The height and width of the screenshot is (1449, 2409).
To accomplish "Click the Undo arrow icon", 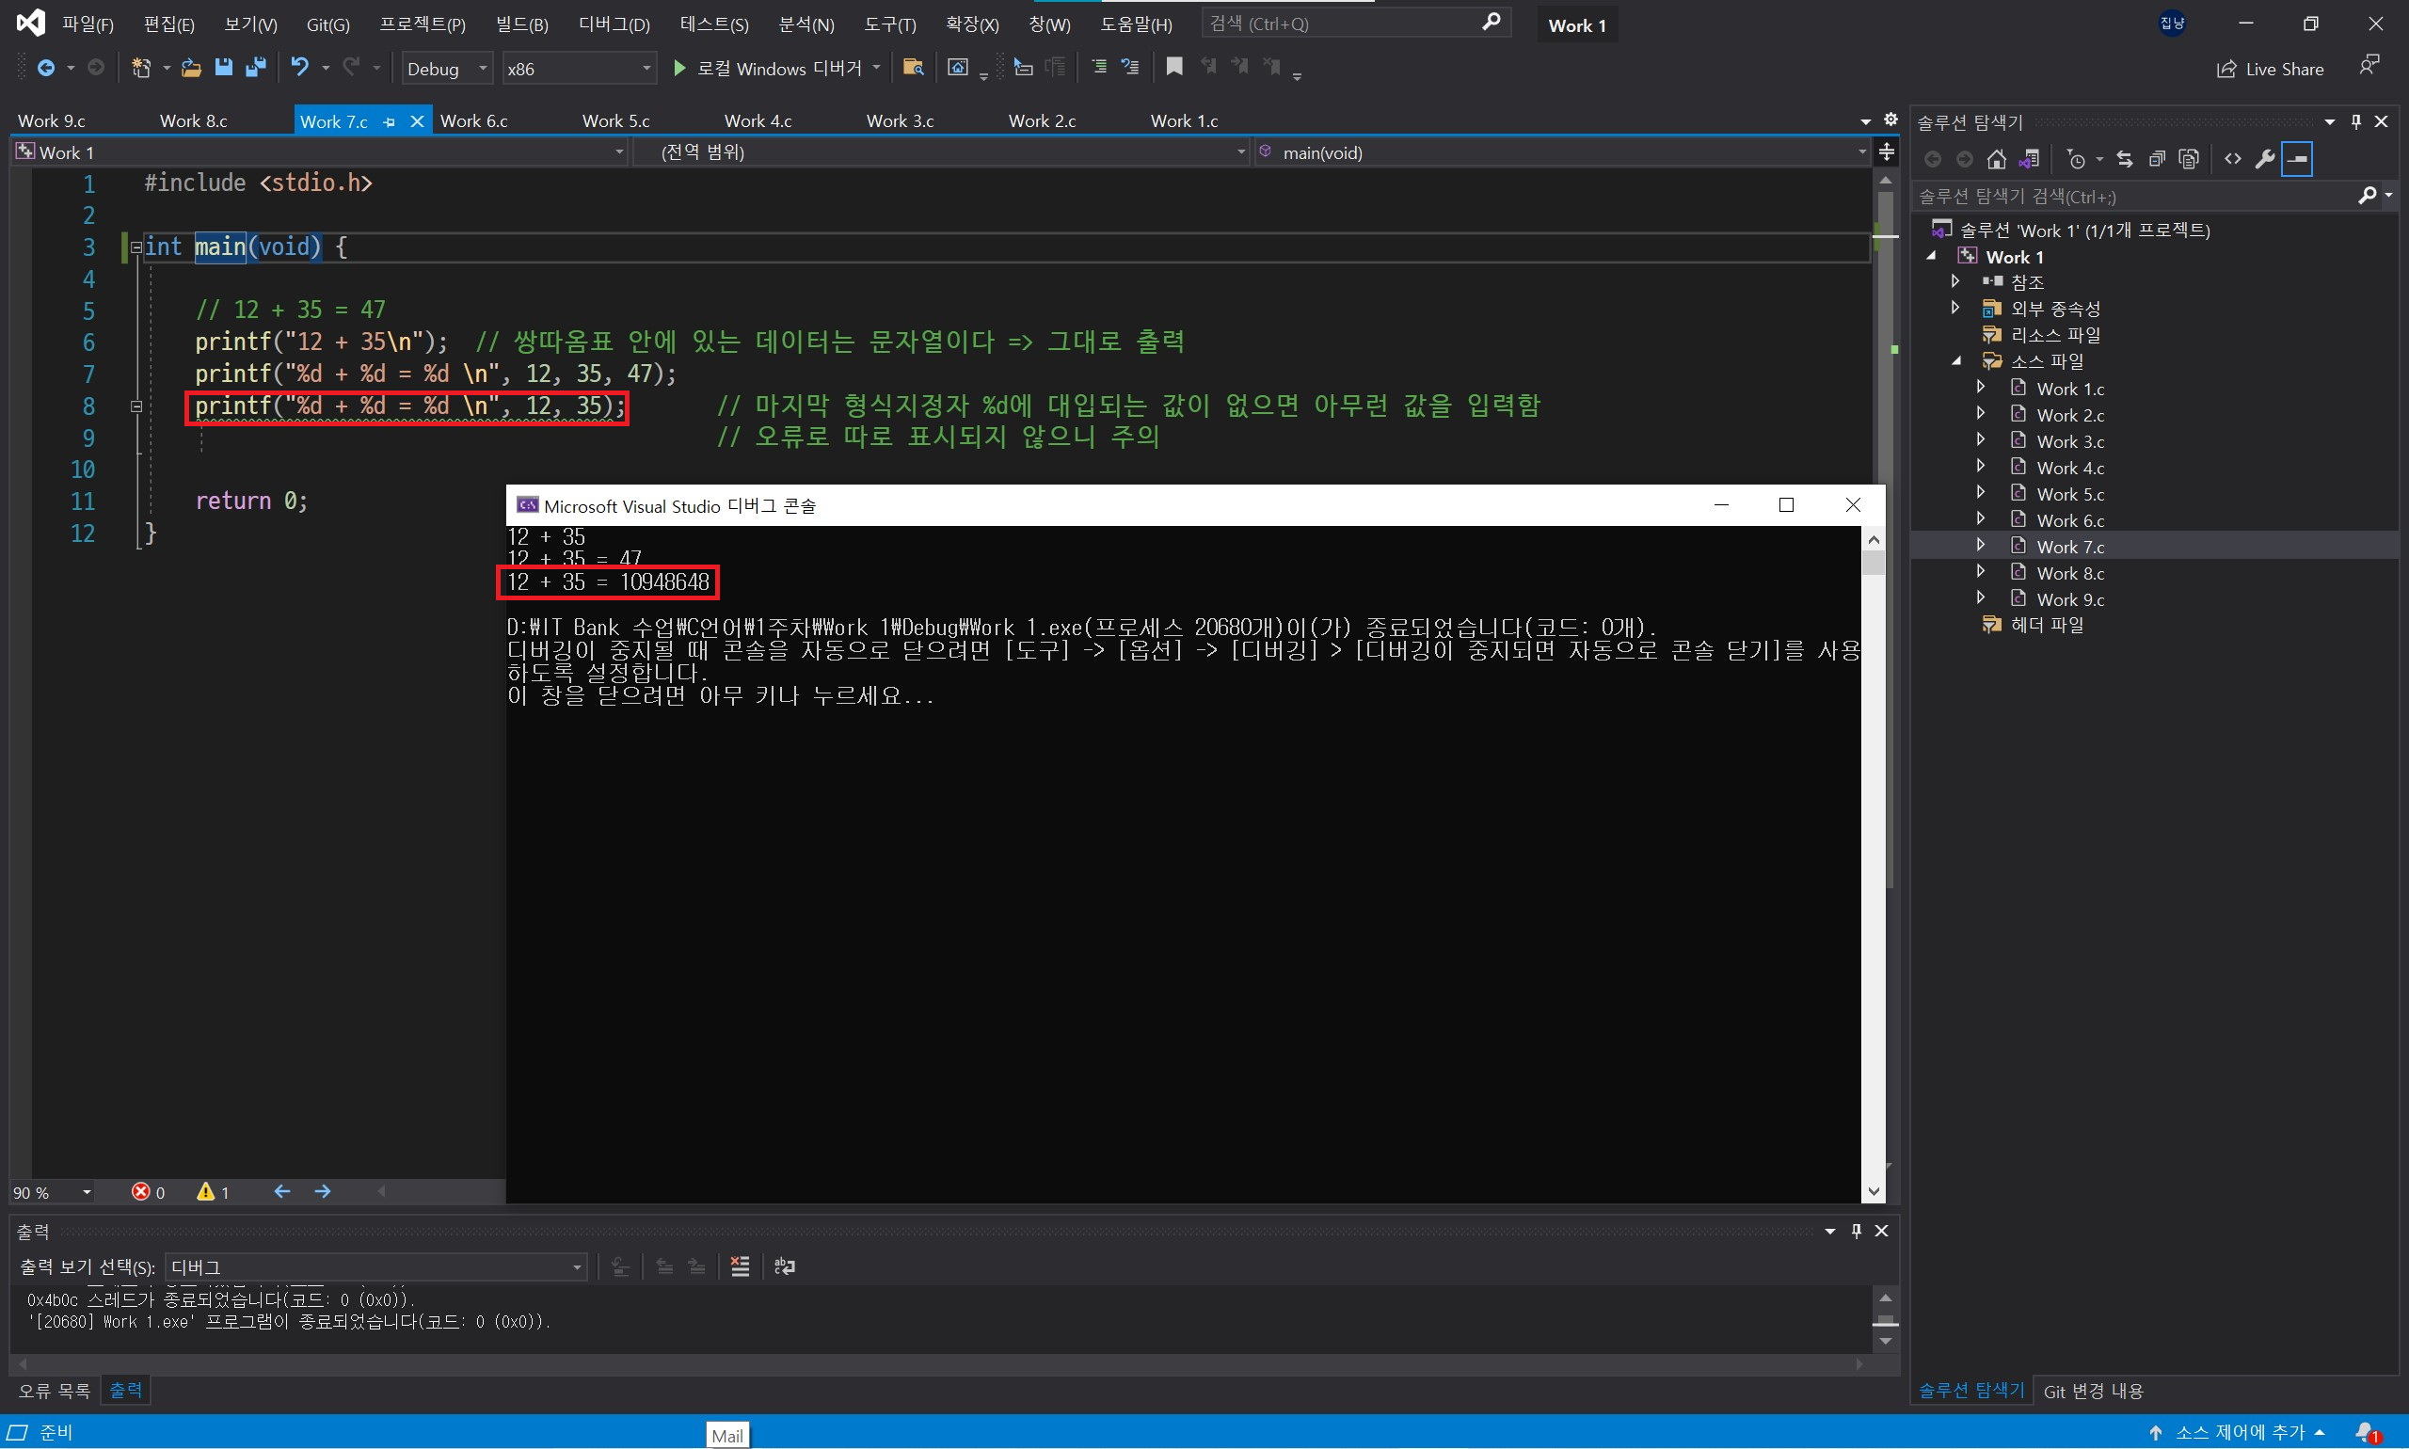I will [x=300, y=68].
